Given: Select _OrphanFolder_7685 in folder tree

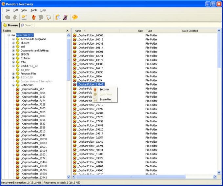Looking at the screenshot, I should coord(34,108).
